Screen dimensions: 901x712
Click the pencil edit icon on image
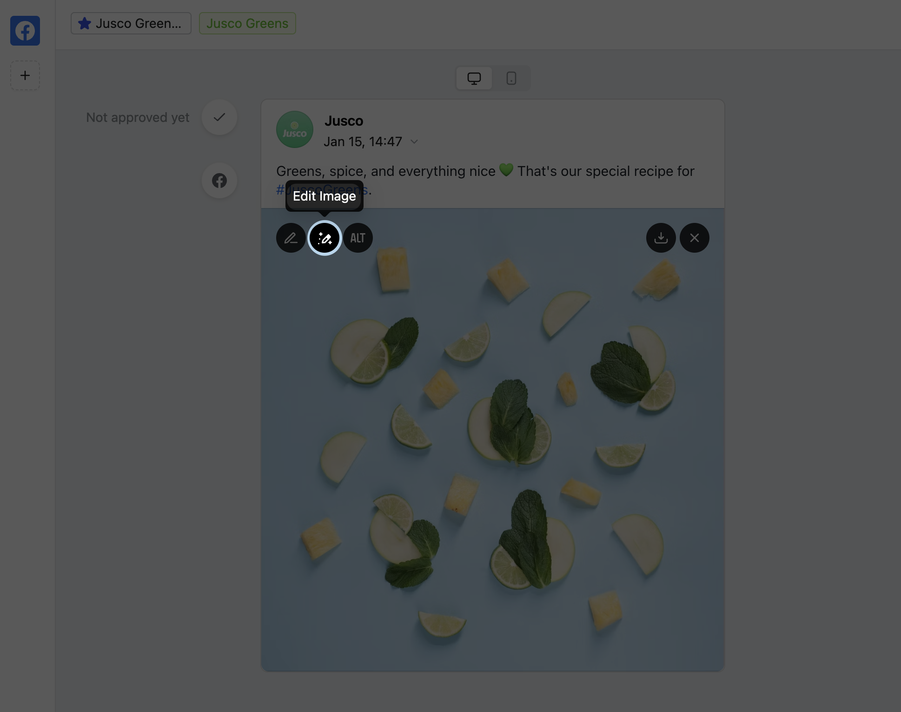pos(291,238)
